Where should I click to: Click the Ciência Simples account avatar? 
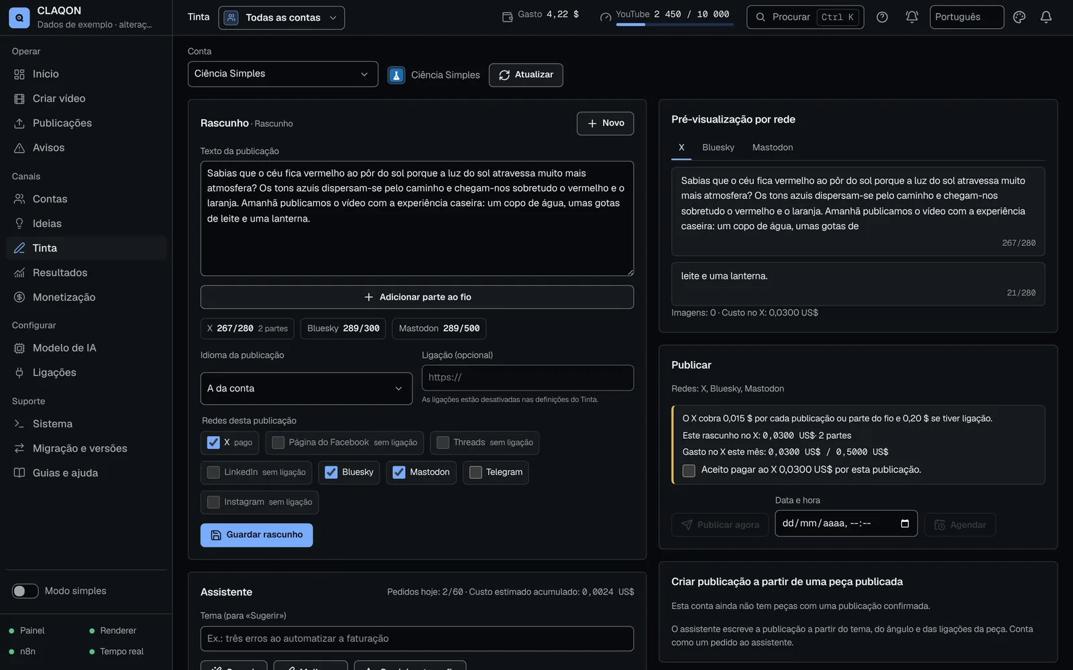[x=396, y=75]
